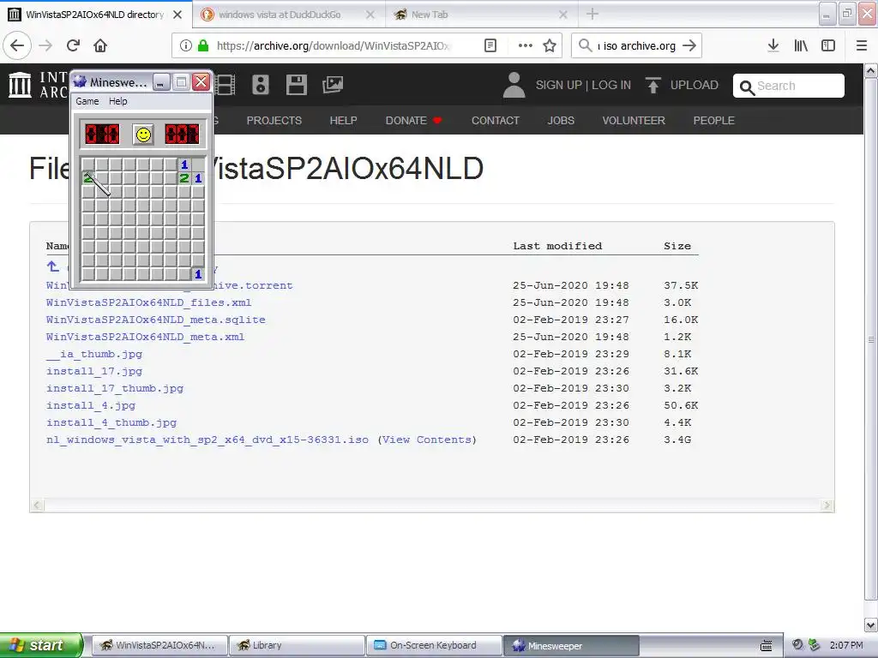Open WinVistaSP2AIOx64NLD_meta.xml file
This screenshot has width=878, height=658.
pos(145,337)
